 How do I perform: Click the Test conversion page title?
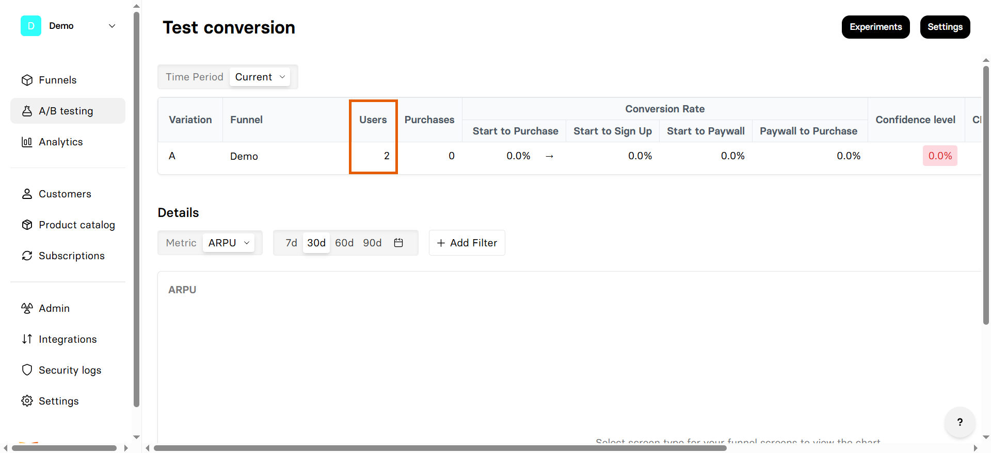(x=229, y=27)
